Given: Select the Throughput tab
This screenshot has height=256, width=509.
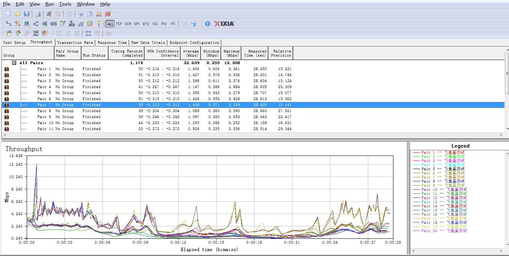Looking at the screenshot, I should [x=41, y=42].
